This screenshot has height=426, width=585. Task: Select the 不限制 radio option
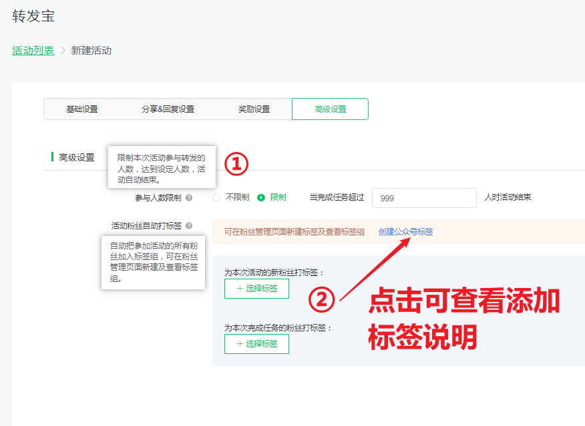point(216,197)
